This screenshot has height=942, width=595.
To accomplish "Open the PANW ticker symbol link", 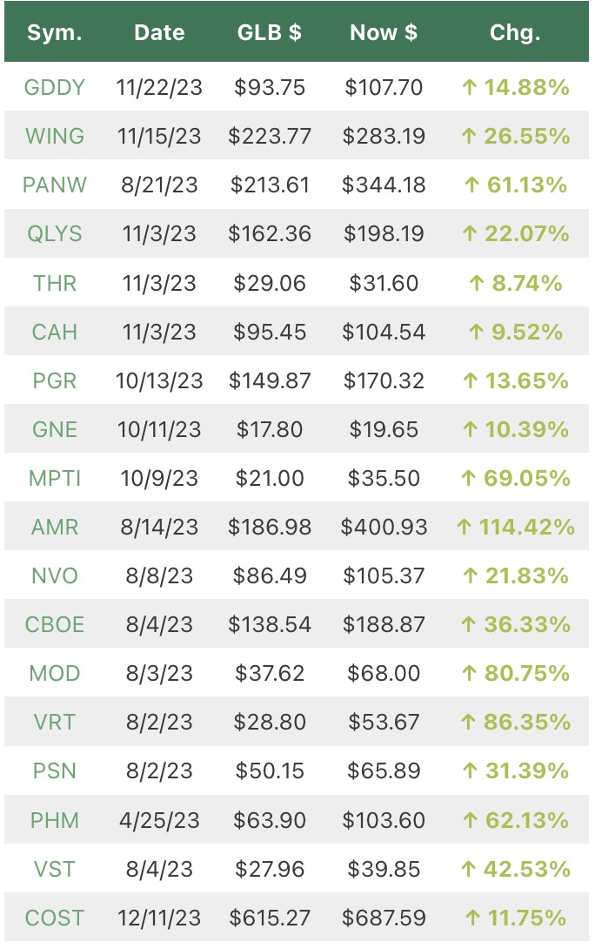I will point(55,185).
